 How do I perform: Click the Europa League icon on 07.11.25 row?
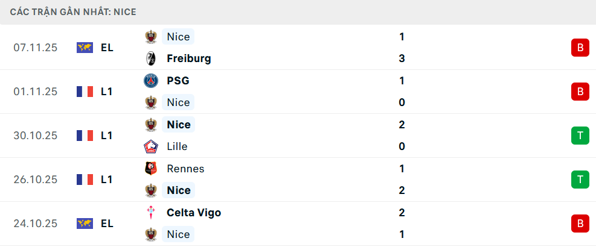(85, 48)
